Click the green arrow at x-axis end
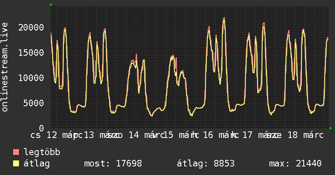The image size is (335, 175). [331, 128]
